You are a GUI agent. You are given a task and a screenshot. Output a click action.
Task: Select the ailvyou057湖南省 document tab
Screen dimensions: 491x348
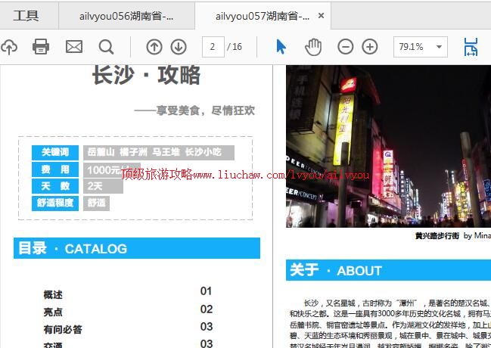261,16
